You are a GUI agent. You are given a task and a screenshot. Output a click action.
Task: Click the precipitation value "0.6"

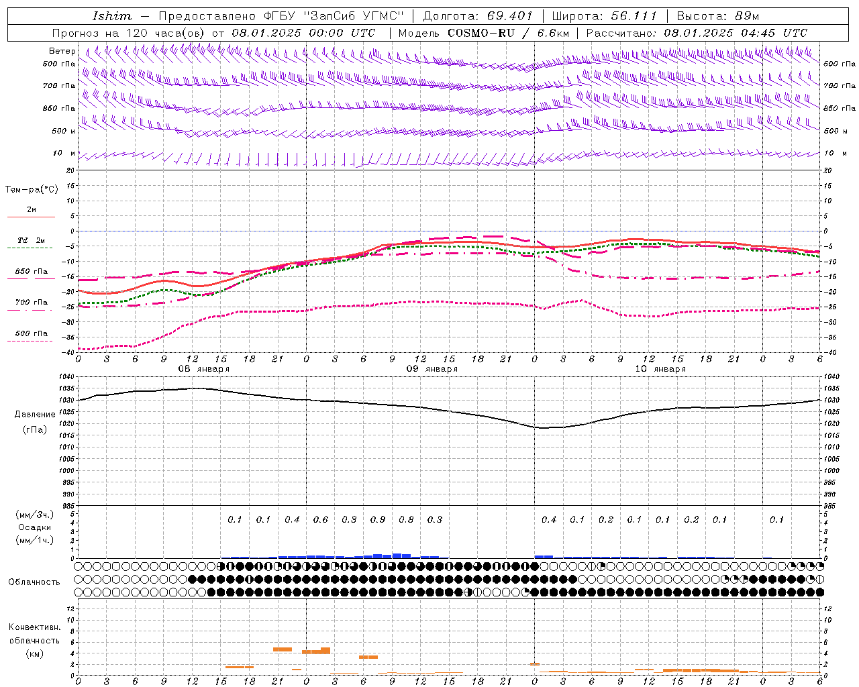pyautogui.click(x=321, y=519)
